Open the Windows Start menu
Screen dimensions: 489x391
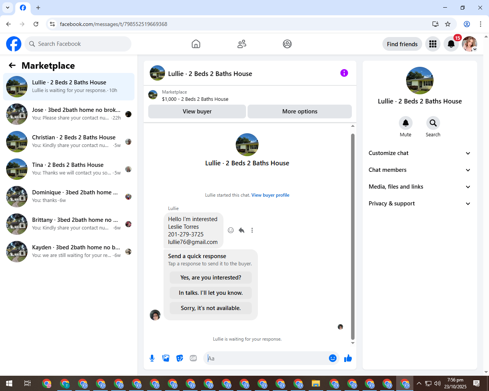tap(9, 383)
